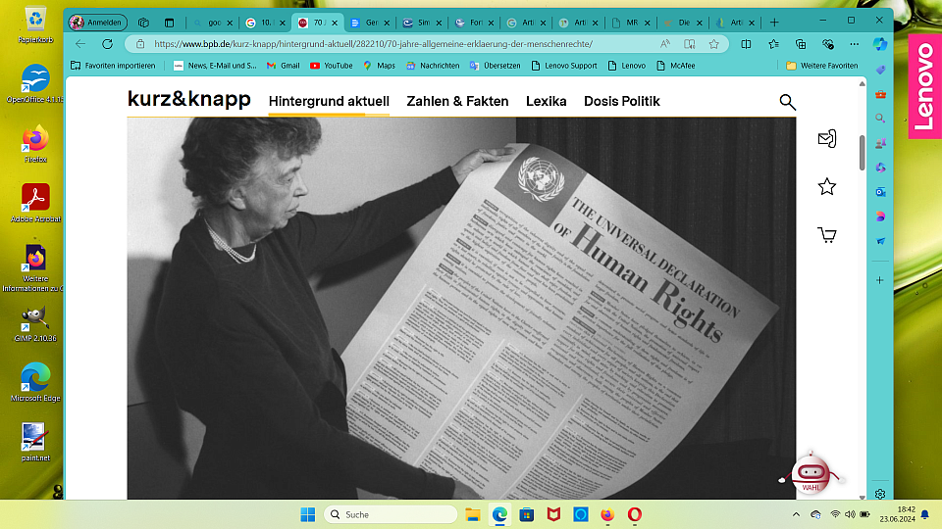Add page to favorites star in address bar

tap(713, 44)
